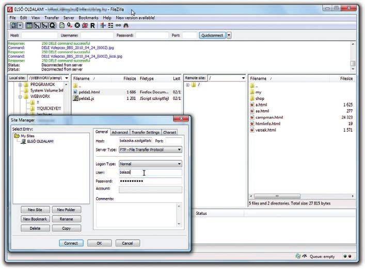Open the Remote site path dropdown
365x269 pixels.
point(243,78)
